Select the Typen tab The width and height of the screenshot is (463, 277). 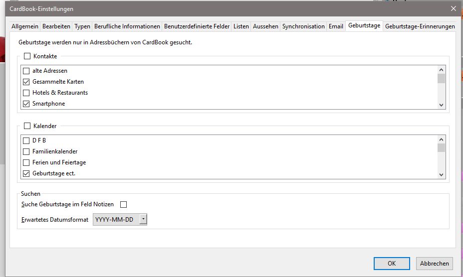82,26
